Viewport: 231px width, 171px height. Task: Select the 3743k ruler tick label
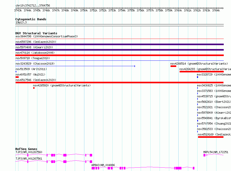(x=18, y=10)
